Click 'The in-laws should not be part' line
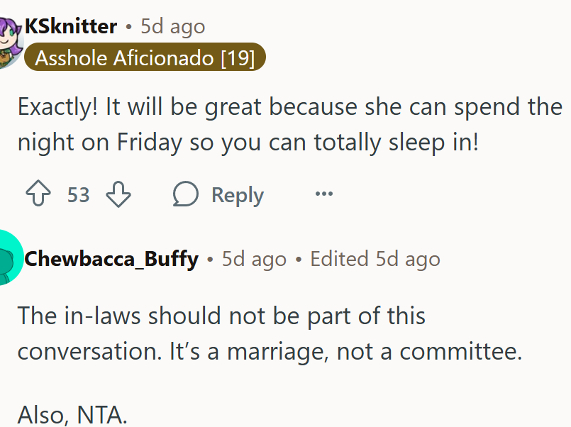This screenshot has height=427, width=571. point(221,316)
